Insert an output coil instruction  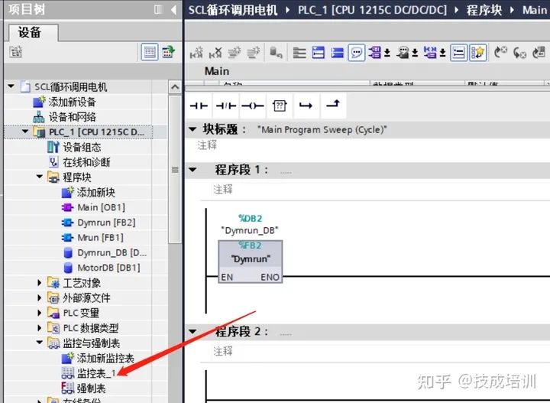[253, 106]
